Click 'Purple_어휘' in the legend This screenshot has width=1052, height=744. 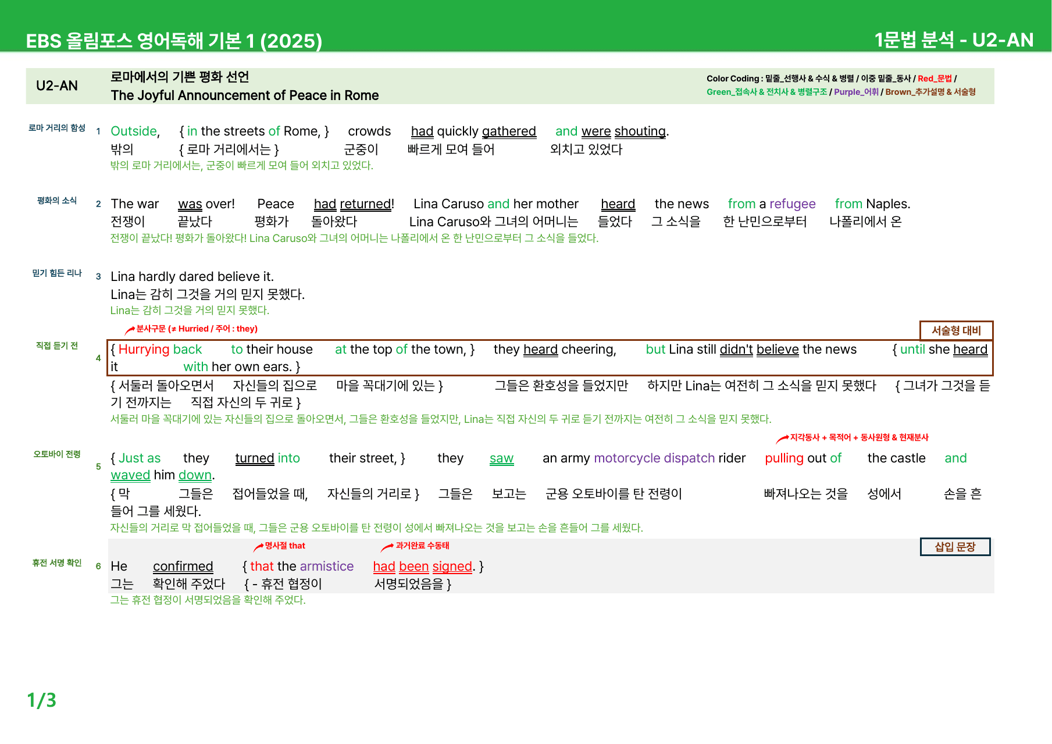856,92
